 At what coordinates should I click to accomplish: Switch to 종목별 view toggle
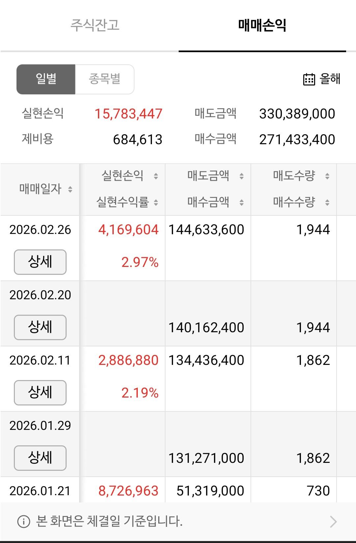[104, 80]
